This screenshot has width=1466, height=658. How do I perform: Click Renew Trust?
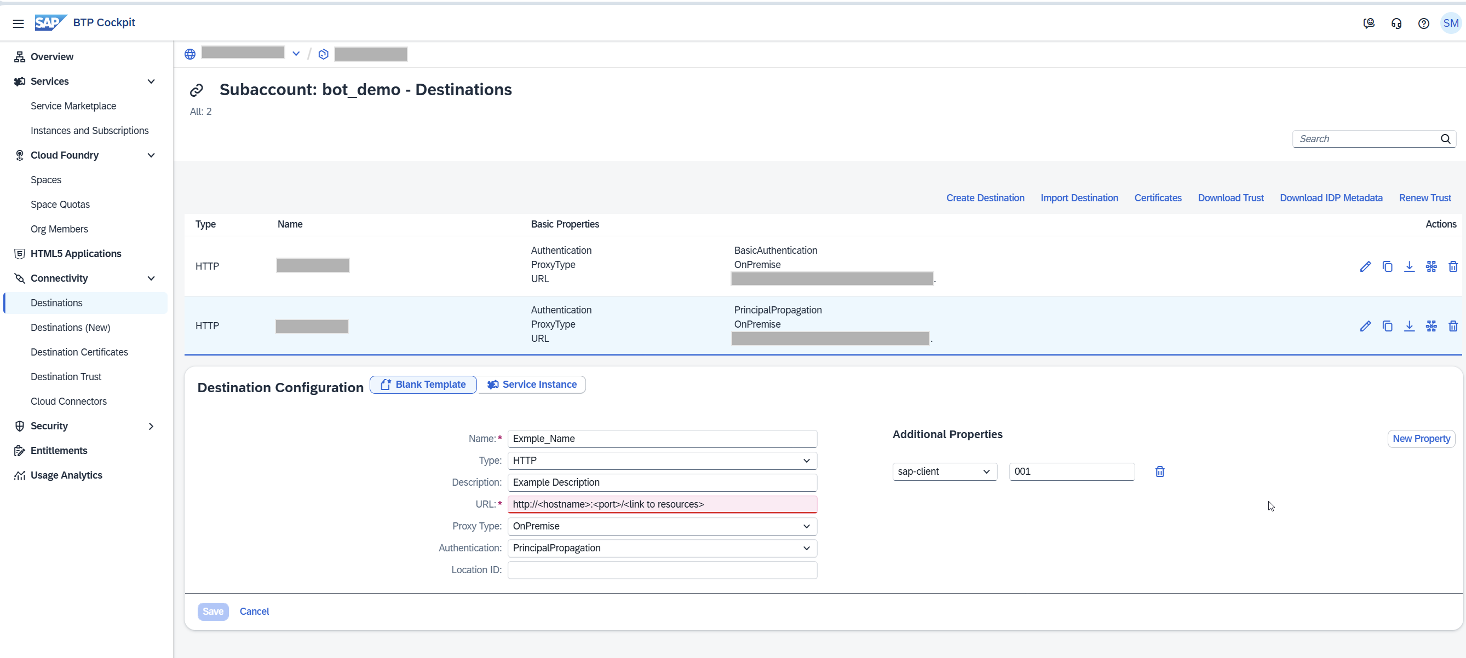point(1424,198)
